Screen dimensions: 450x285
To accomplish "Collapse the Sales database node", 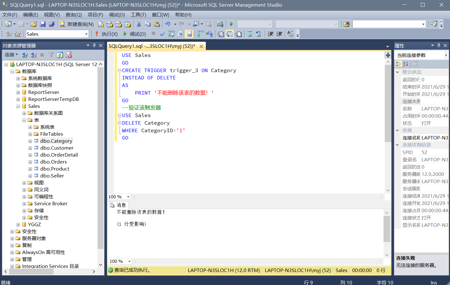I will point(18,106).
